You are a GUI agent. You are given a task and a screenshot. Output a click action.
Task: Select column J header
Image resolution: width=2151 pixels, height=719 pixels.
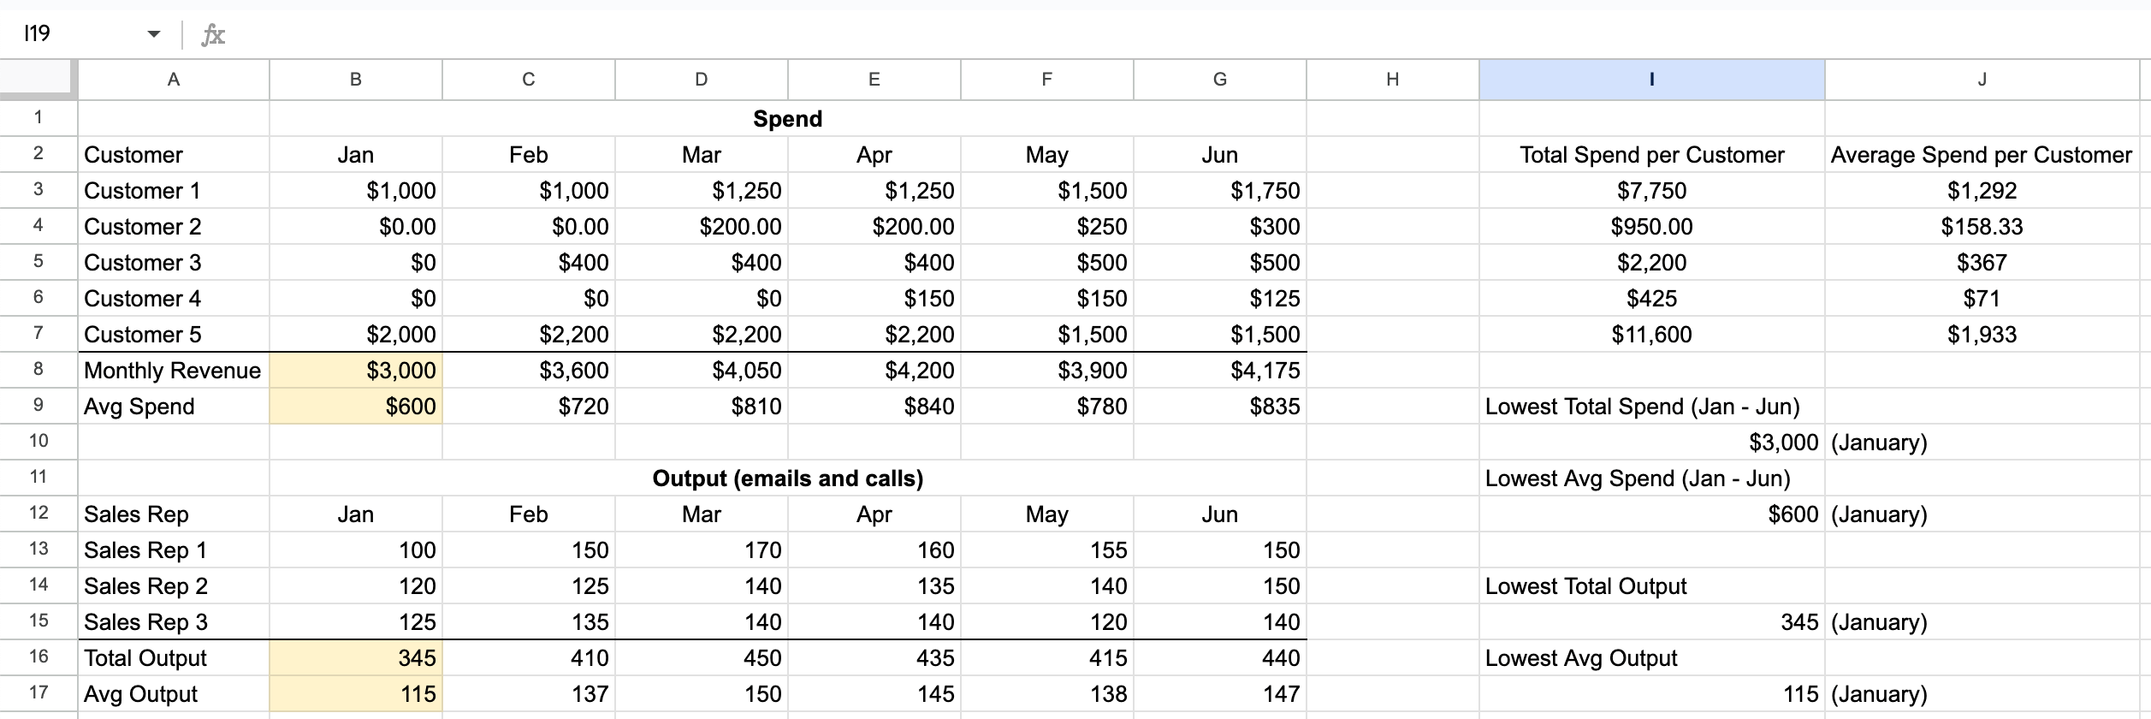1982,80
